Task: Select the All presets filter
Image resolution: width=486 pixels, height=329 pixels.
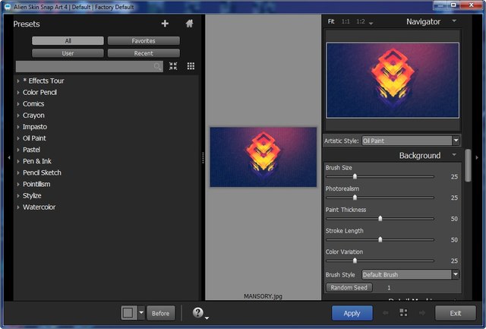Action: tap(68, 41)
